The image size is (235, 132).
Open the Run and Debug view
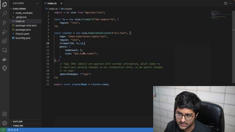point(4,32)
